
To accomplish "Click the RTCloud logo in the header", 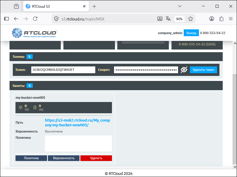I will (x=35, y=33).
